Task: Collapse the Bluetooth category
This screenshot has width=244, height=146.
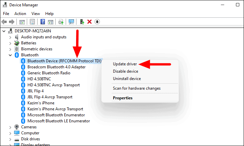Action: coord(10,55)
